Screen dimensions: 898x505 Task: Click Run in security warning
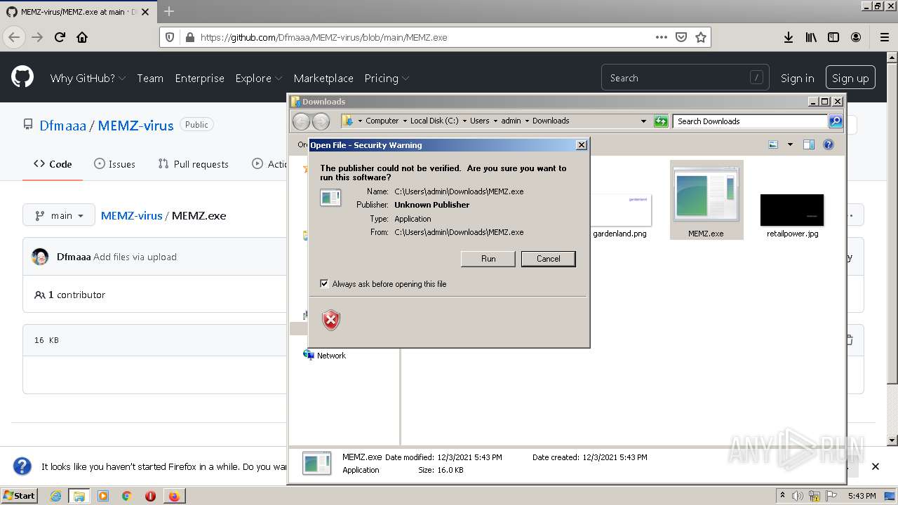pyautogui.click(x=488, y=259)
